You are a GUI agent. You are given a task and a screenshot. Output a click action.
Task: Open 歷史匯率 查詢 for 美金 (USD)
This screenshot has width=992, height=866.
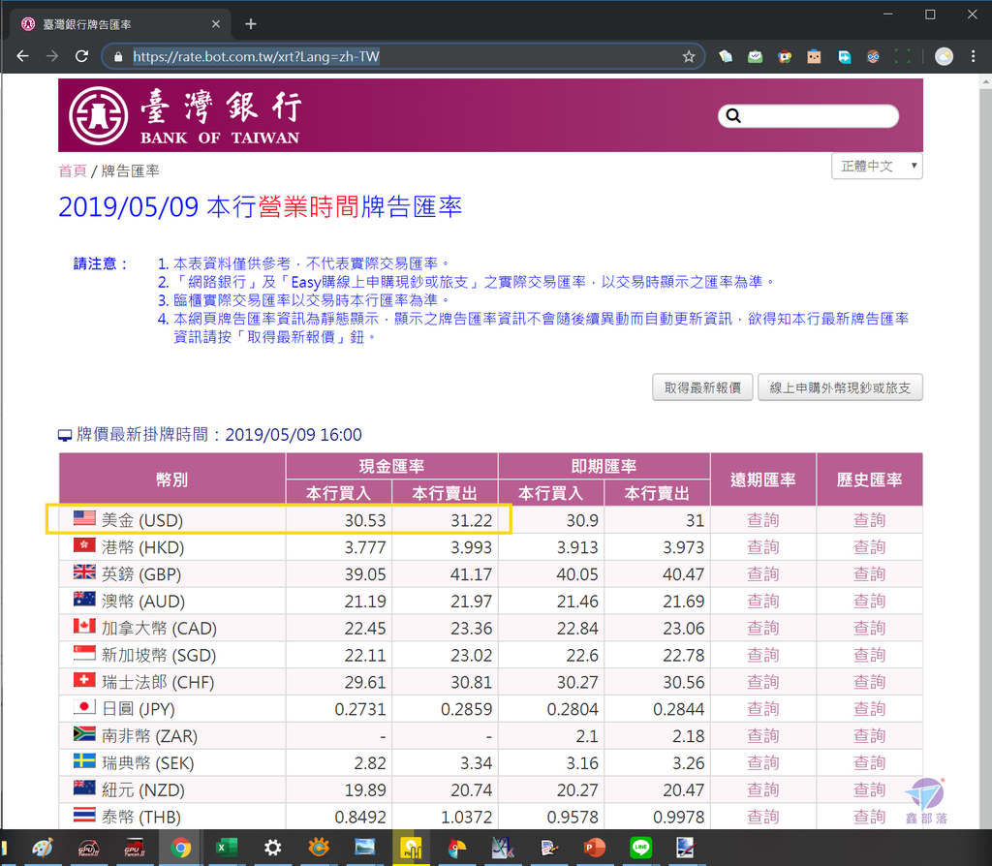click(869, 520)
